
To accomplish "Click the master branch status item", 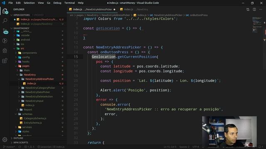I will coord(9,147).
